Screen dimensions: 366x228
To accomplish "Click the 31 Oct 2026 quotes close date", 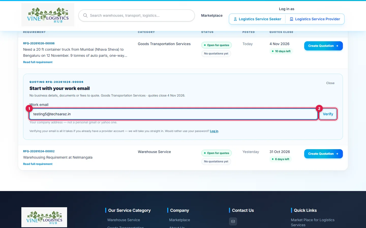I will click(x=280, y=152).
